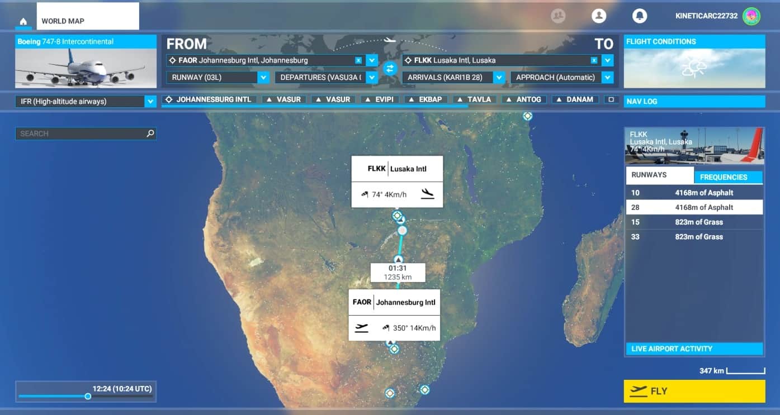Switch to the FREQUENCIES tab
The width and height of the screenshot is (780, 415).
pyautogui.click(x=727, y=177)
